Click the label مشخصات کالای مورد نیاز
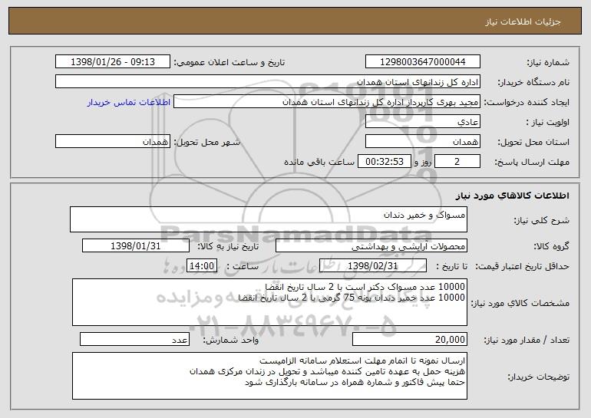The height and width of the screenshot is (418, 591). coord(520,303)
